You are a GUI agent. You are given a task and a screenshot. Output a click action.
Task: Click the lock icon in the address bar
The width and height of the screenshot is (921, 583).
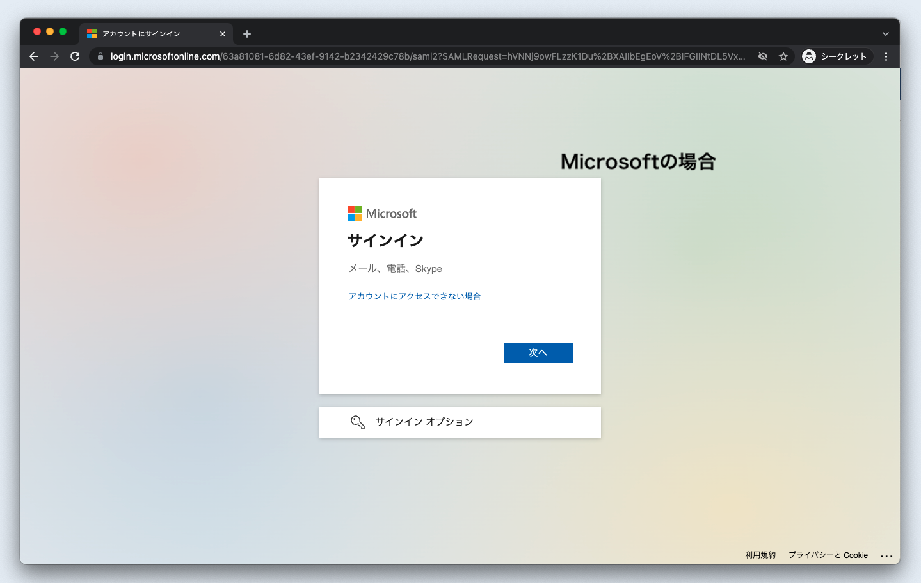pyautogui.click(x=99, y=56)
